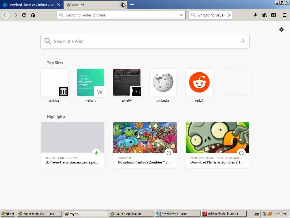Open My Network Places from taskbar

click(x=178, y=214)
